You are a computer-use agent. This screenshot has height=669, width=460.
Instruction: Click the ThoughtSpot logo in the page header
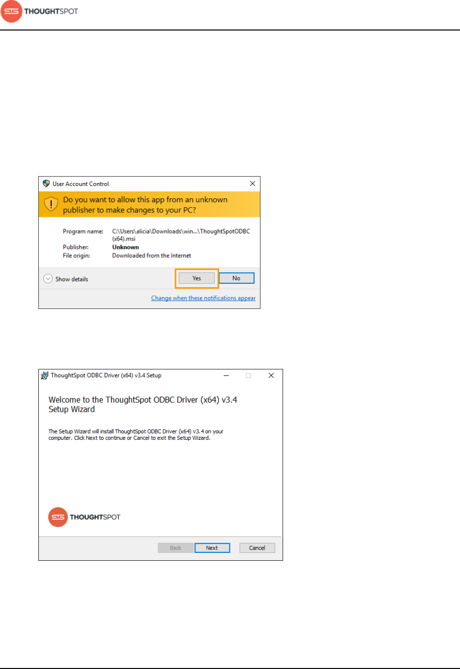tap(39, 11)
